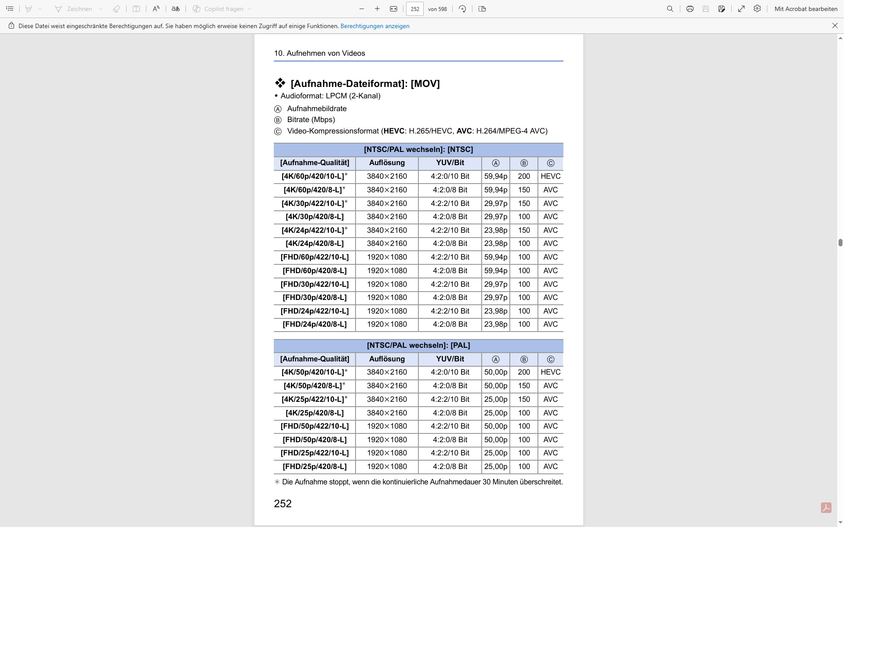Click the translate document icon
Screen dimensions: 886x664
click(x=176, y=9)
